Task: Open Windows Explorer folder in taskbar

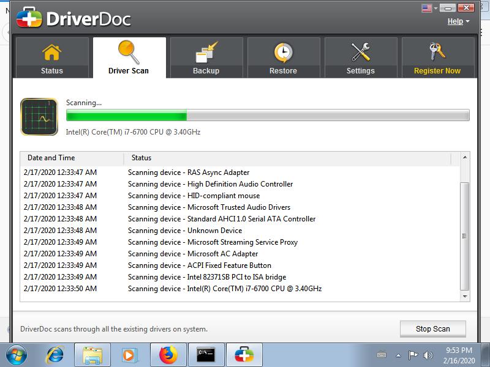Action: tap(92, 355)
